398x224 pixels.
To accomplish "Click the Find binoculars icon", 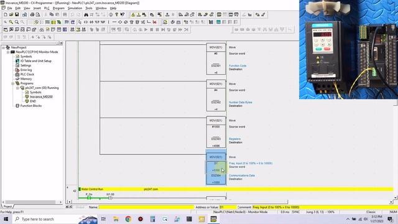I will coord(86,15).
